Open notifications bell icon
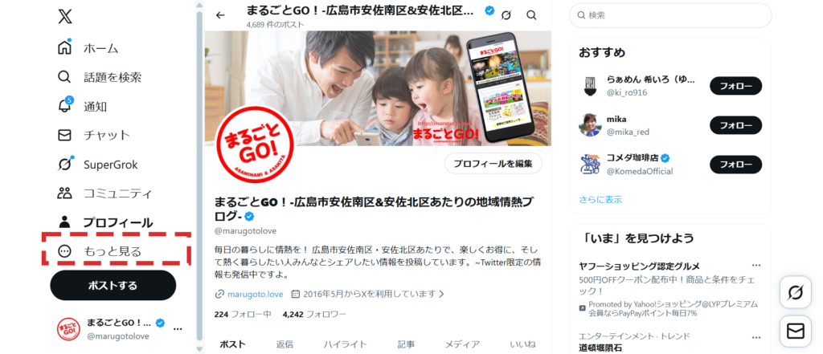This screenshot has height=354, width=823. click(64, 106)
